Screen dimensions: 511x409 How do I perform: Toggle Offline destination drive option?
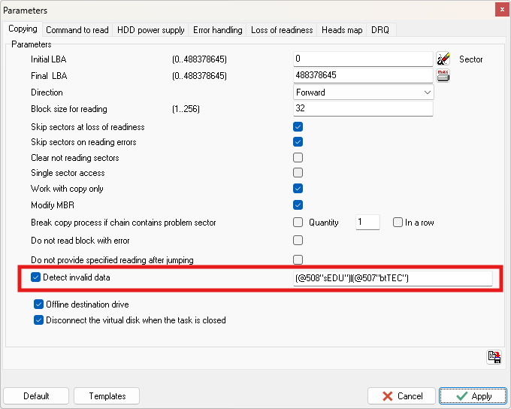39,304
